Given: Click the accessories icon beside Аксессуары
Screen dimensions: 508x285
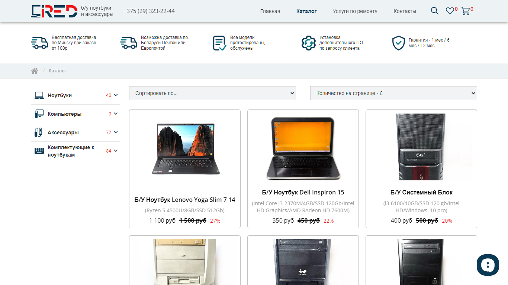Looking at the screenshot, I should tap(39, 132).
